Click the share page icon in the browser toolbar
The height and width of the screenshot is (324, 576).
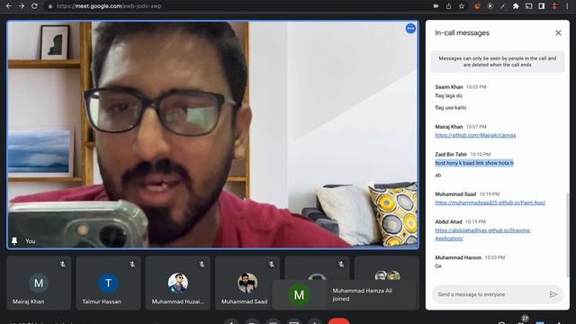pos(448,6)
